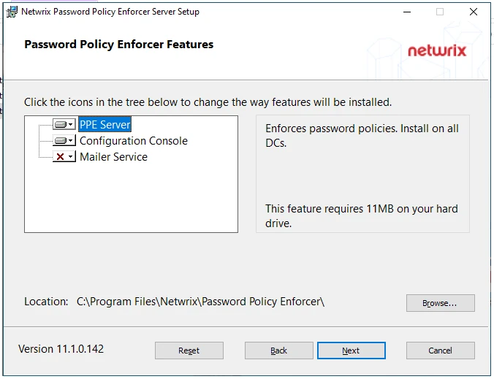The height and width of the screenshot is (379, 494).
Task: Proceed with the Next button
Action: [351, 351]
